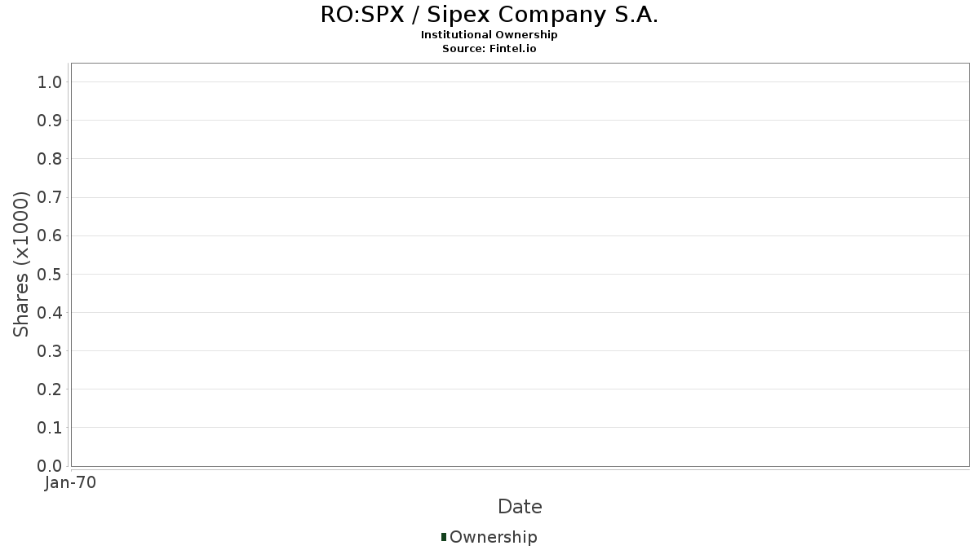Viewport: 979px width, 550px height.
Task: Click the 0.9 y-axis tick label
Action: pos(49,121)
